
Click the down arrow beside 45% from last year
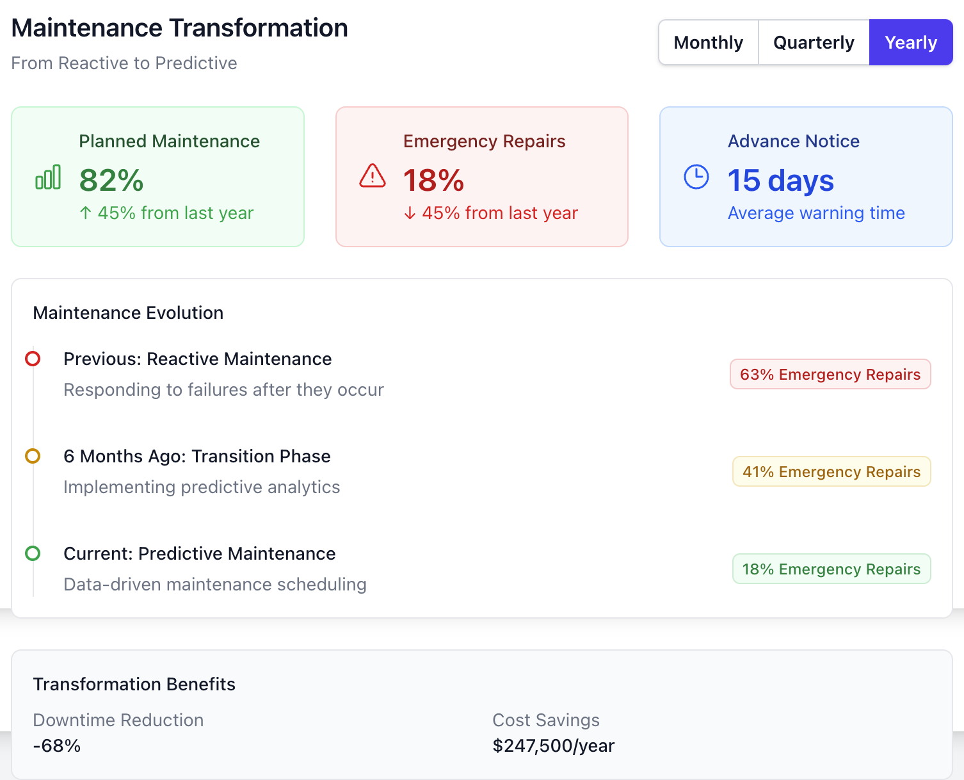pos(410,213)
